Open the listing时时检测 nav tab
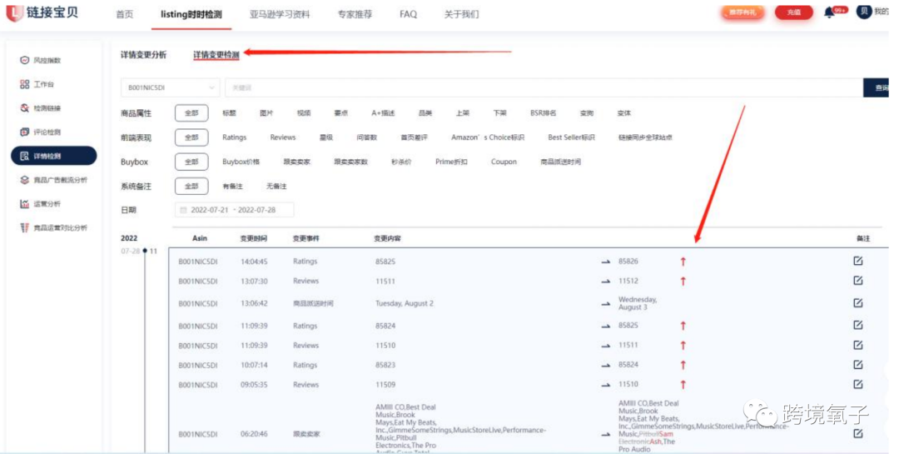This screenshot has height=454, width=899. 191,14
